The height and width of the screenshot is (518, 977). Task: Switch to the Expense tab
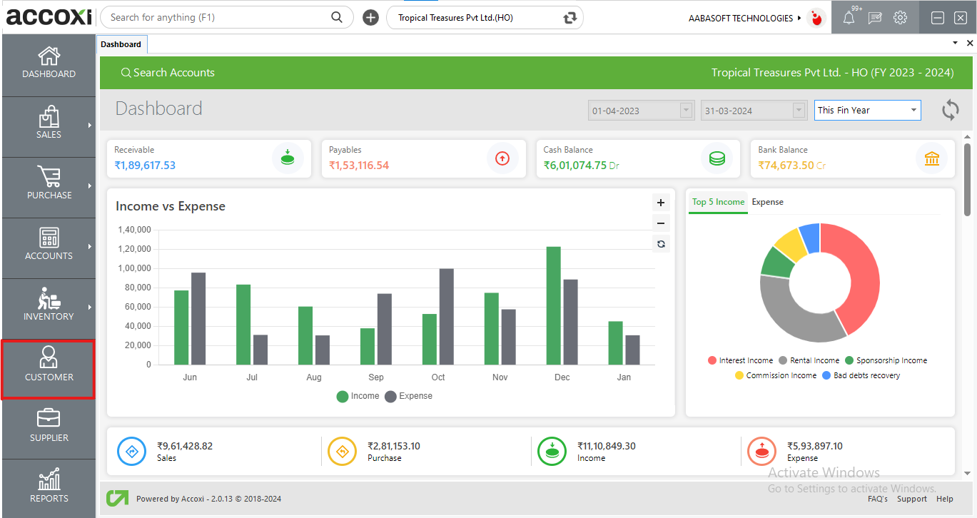point(768,202)
